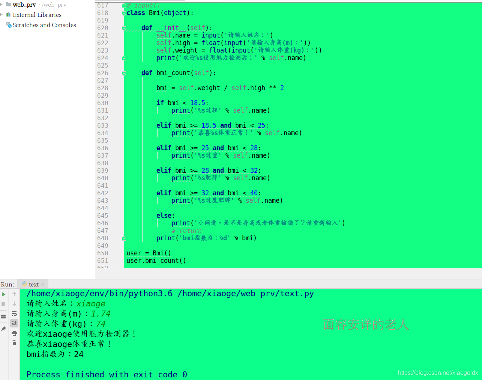Click the Scratches and Consoles icon

pyautogui.click(x=9, y=25)
